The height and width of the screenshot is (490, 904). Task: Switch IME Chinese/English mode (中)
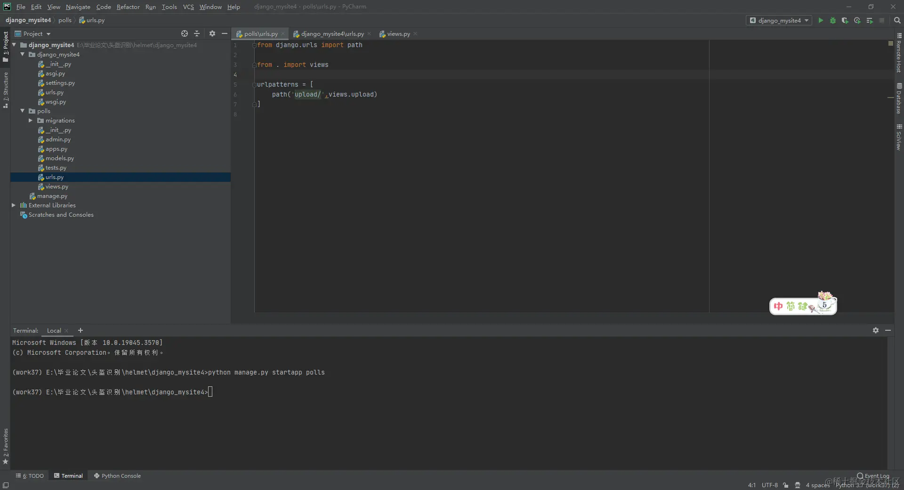pyautogui.click(x=778, y=306)
